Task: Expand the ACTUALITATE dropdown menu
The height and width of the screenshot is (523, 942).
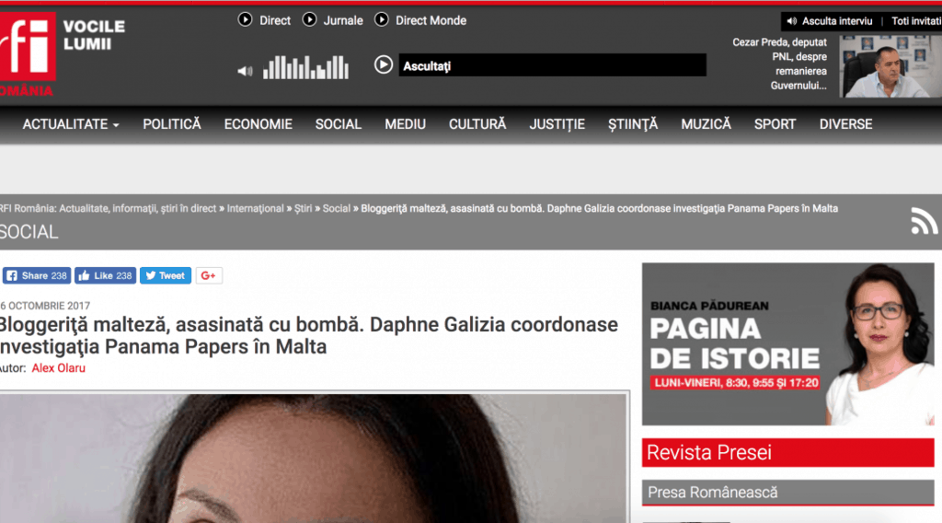Action: (71, 124)
